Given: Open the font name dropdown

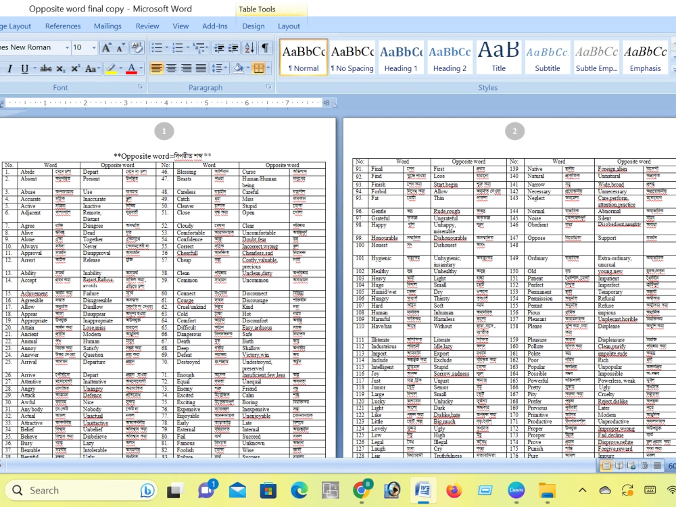Looking at the screenshot, I should [67, 47].
